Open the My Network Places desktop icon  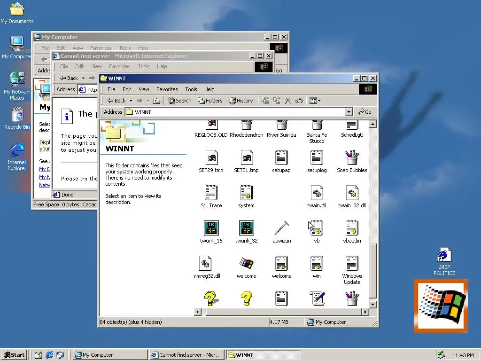pos(17,86)
